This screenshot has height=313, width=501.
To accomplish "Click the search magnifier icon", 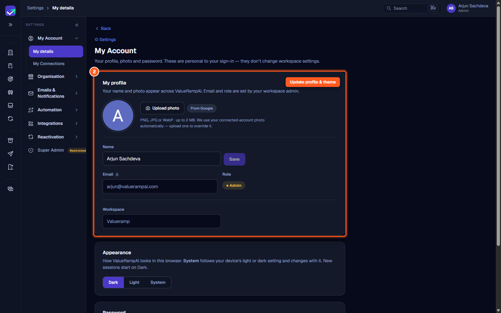I will 389,8.
